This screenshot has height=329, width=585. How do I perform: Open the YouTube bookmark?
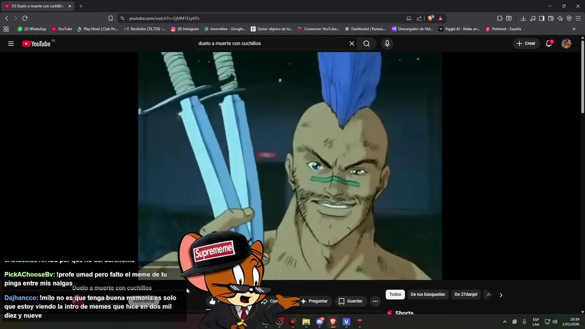pyautogui.click(x=62, y=29)
